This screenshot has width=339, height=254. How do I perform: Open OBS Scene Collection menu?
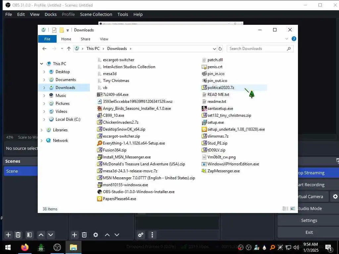[96, 14]
